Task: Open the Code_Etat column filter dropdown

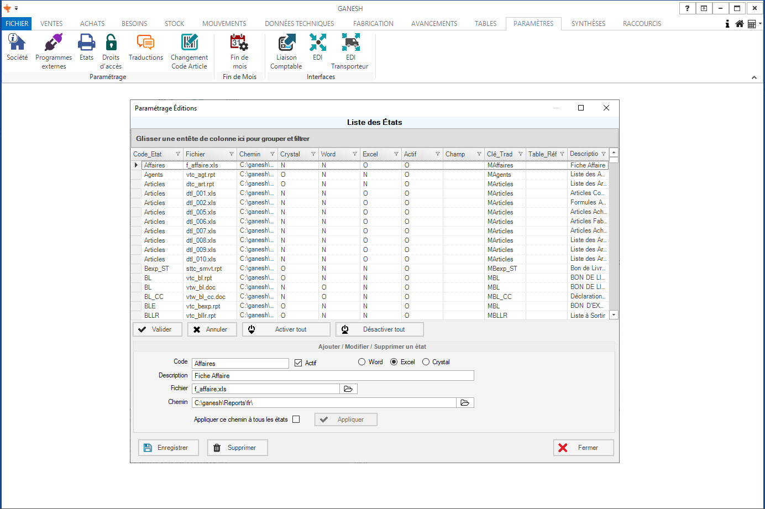Action: (178, 154)
